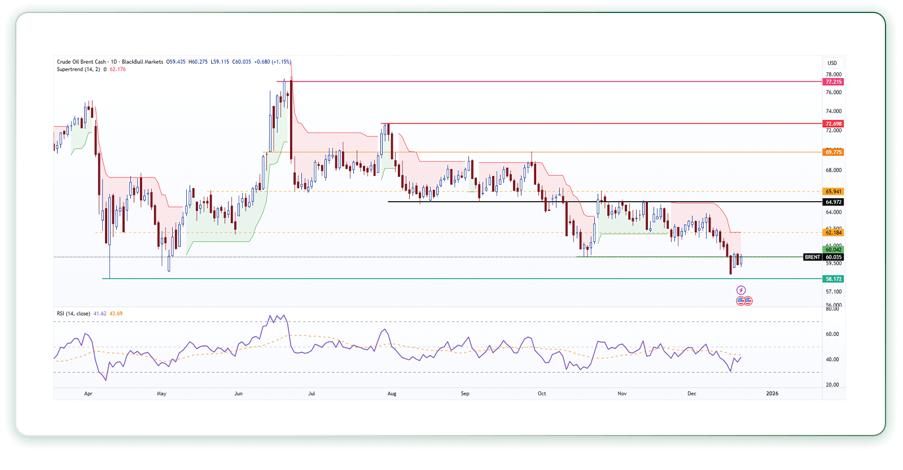Click the BRENT current price tag
The width and height of the screenshot is (903, 470).
click(x=813, y=257)
